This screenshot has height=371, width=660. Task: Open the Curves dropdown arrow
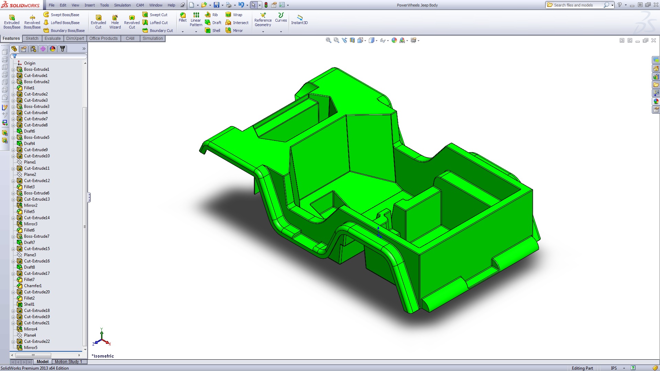(x=281, y=32)
